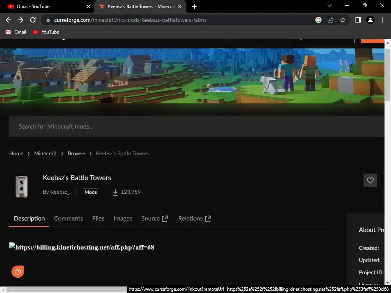Open Gmail bookmark
Image resolution: width=391 pixels, height=293 pixels.
click(16, 32)
